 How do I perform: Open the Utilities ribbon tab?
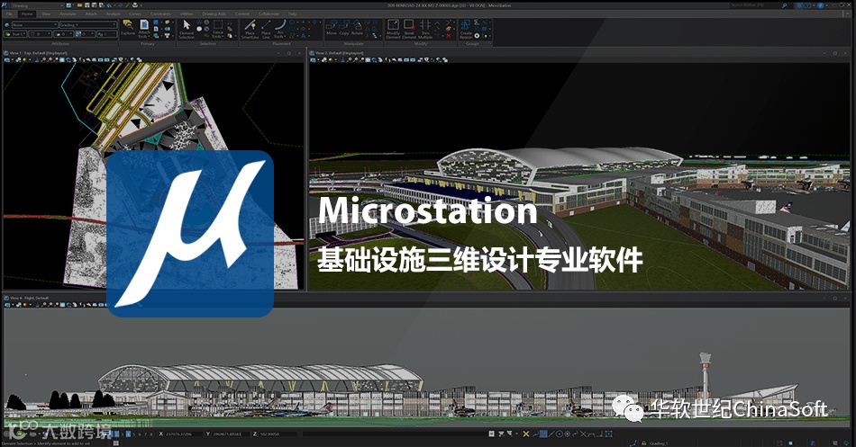[x=187, y=13]
